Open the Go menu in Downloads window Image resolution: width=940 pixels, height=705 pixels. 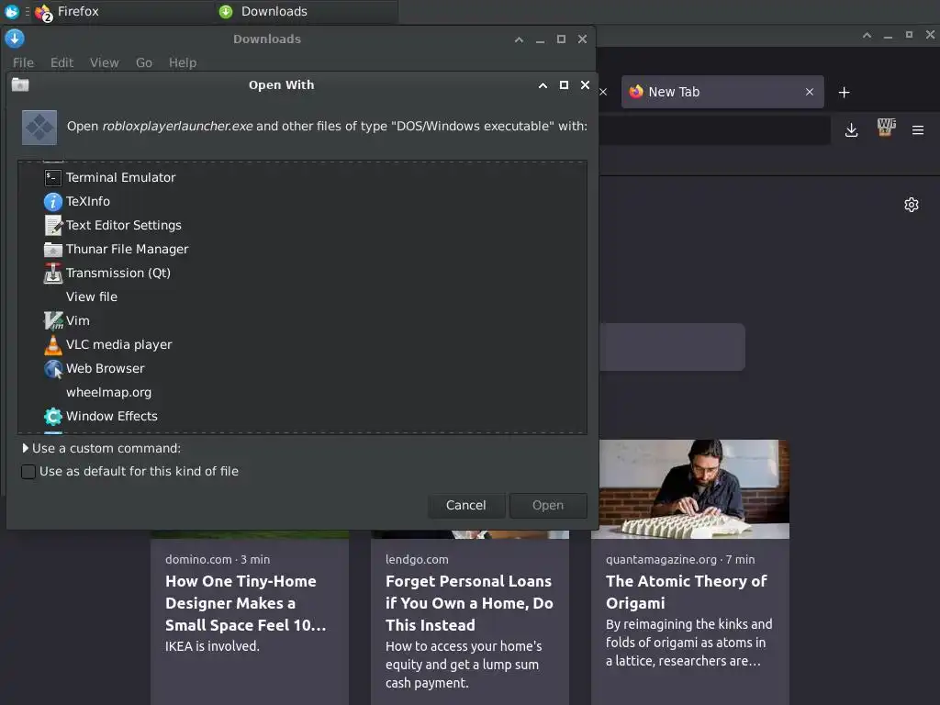click(144, 62)
